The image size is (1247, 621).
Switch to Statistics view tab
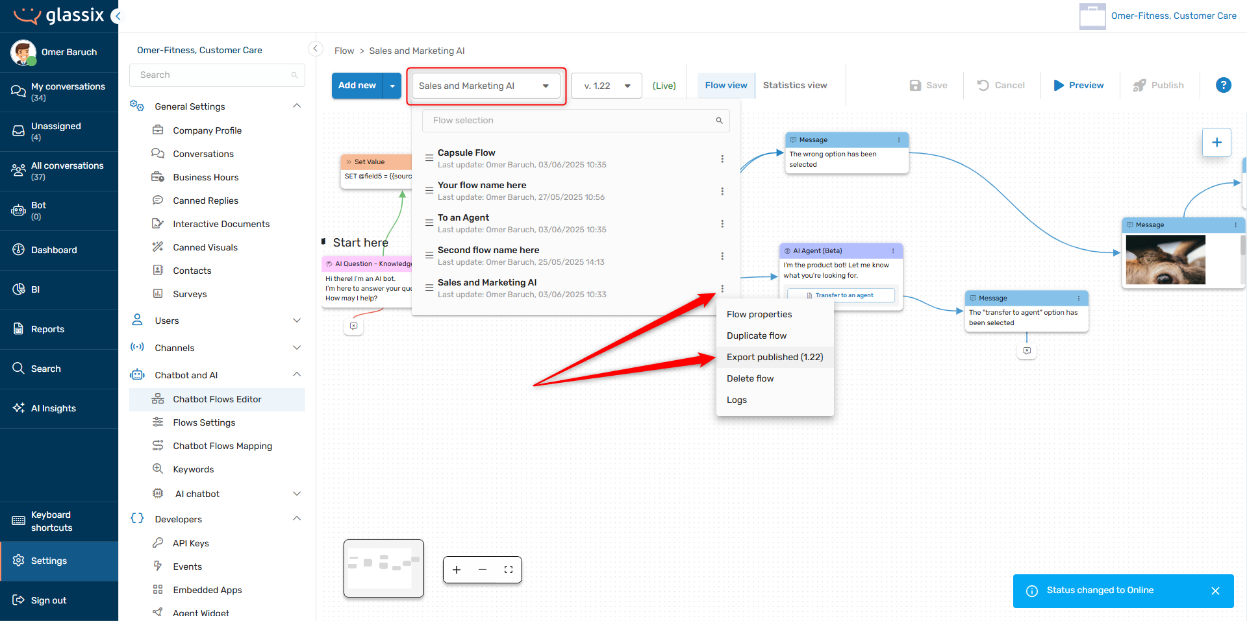795,85
